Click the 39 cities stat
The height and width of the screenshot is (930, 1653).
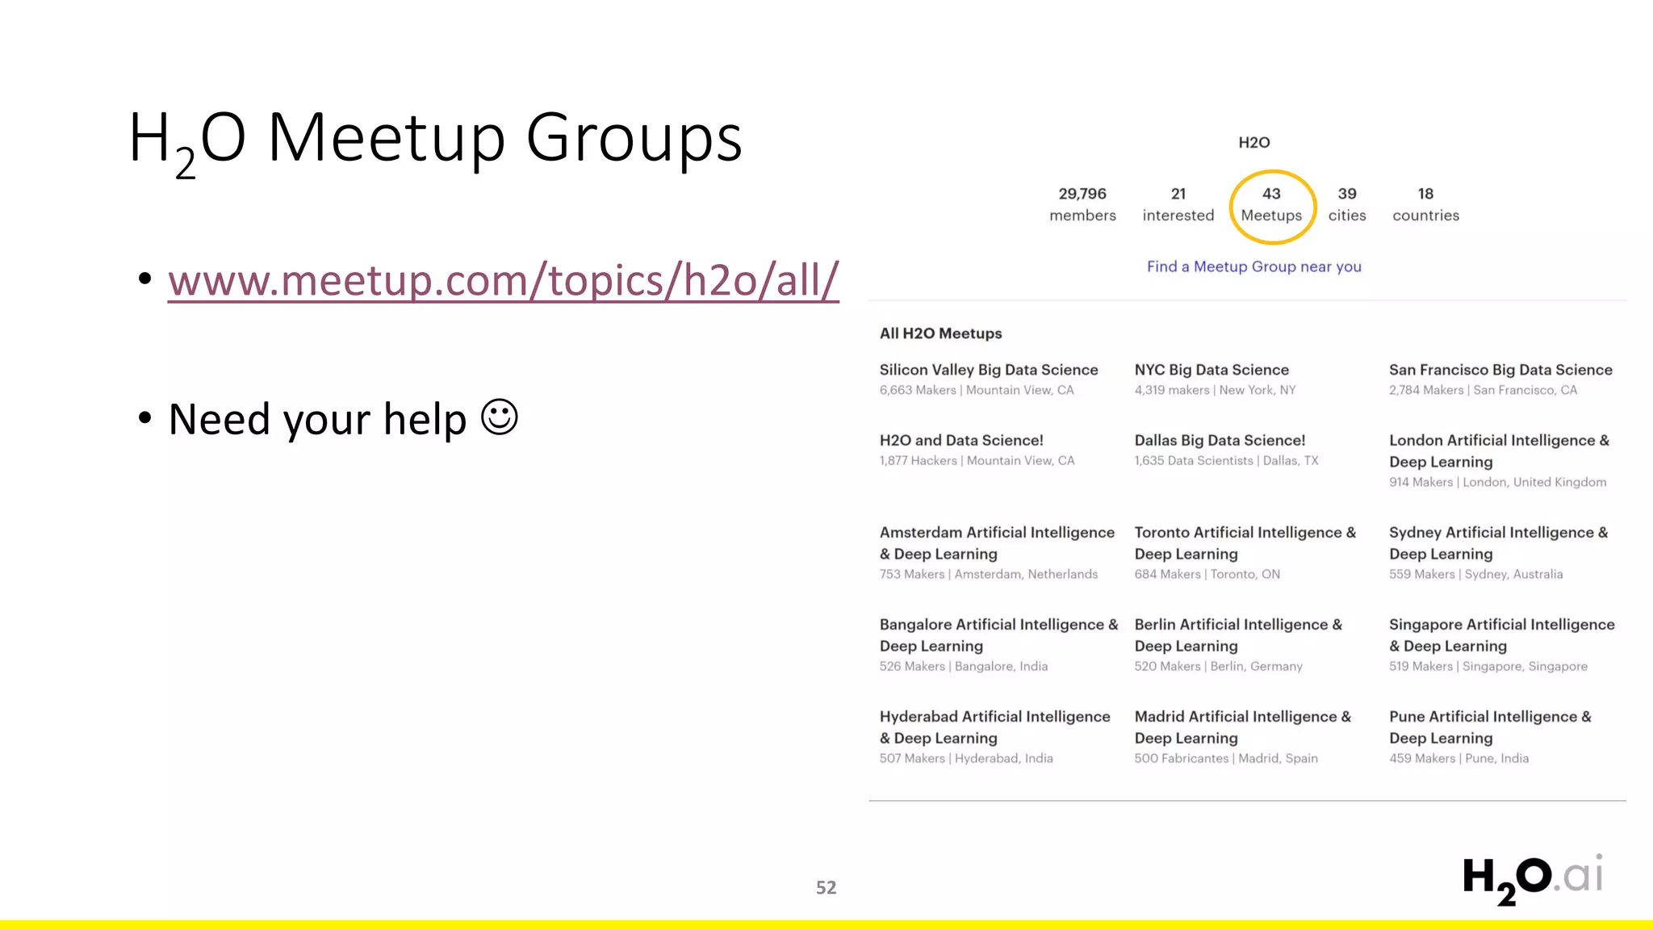1347,204
